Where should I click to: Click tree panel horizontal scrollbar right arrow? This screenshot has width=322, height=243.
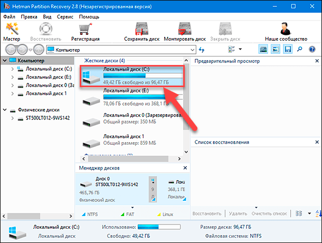coord(71,216)
